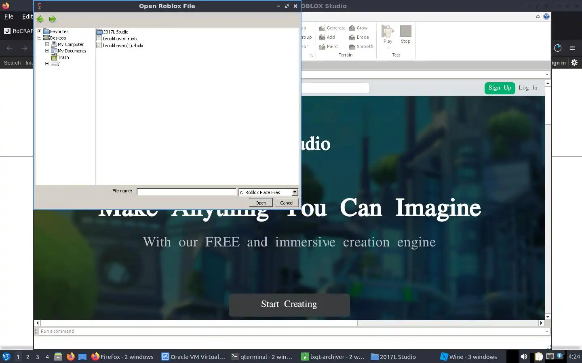Click the Open button in dialog

(x=261, y=203)
